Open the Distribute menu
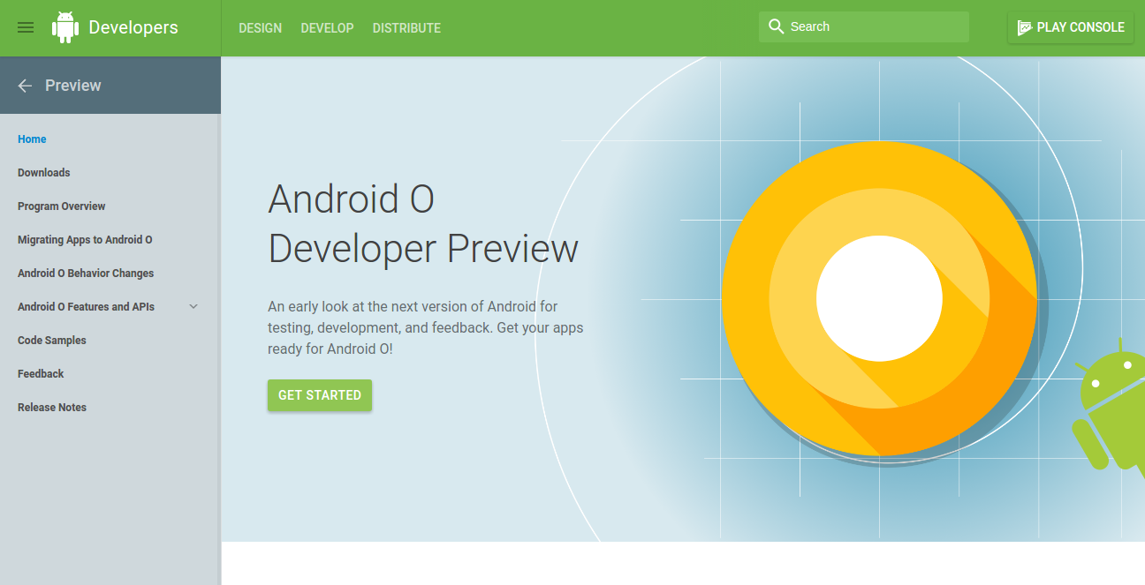1145x585 pixels. (406, 28)
